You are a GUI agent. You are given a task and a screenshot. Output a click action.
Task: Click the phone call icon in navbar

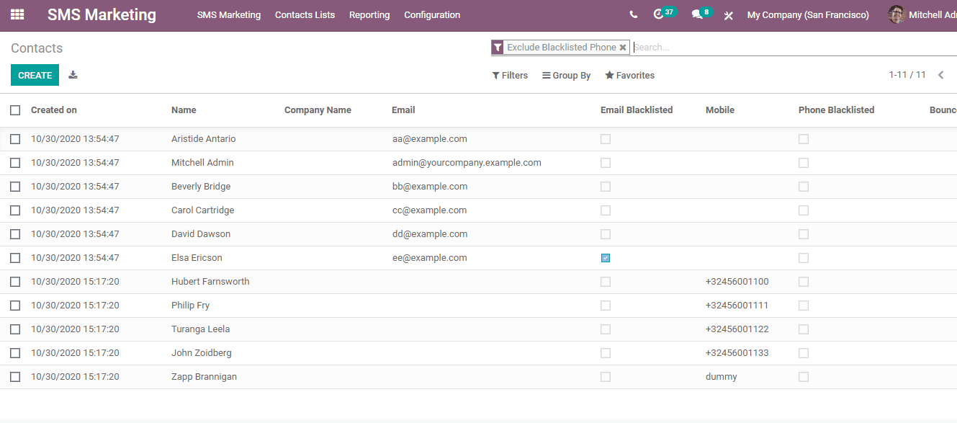point(633,14)
